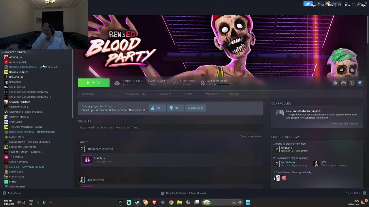Click the Marvel Rivals game icon
Screen dimensions: 369x207
[6, 177]
